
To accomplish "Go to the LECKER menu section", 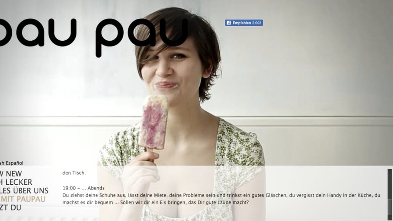I will [x=16, y=182].
